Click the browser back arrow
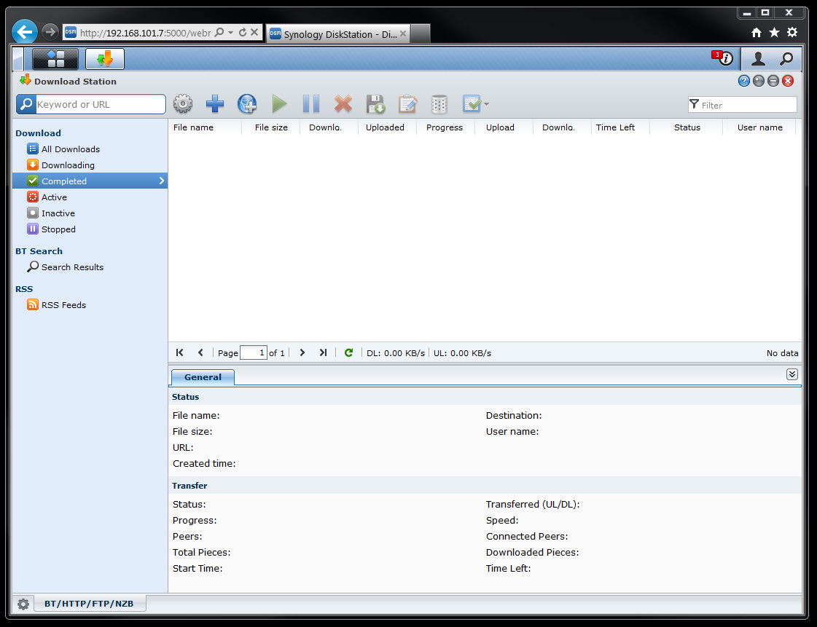The image size is (817, 627). pos(25,32)
